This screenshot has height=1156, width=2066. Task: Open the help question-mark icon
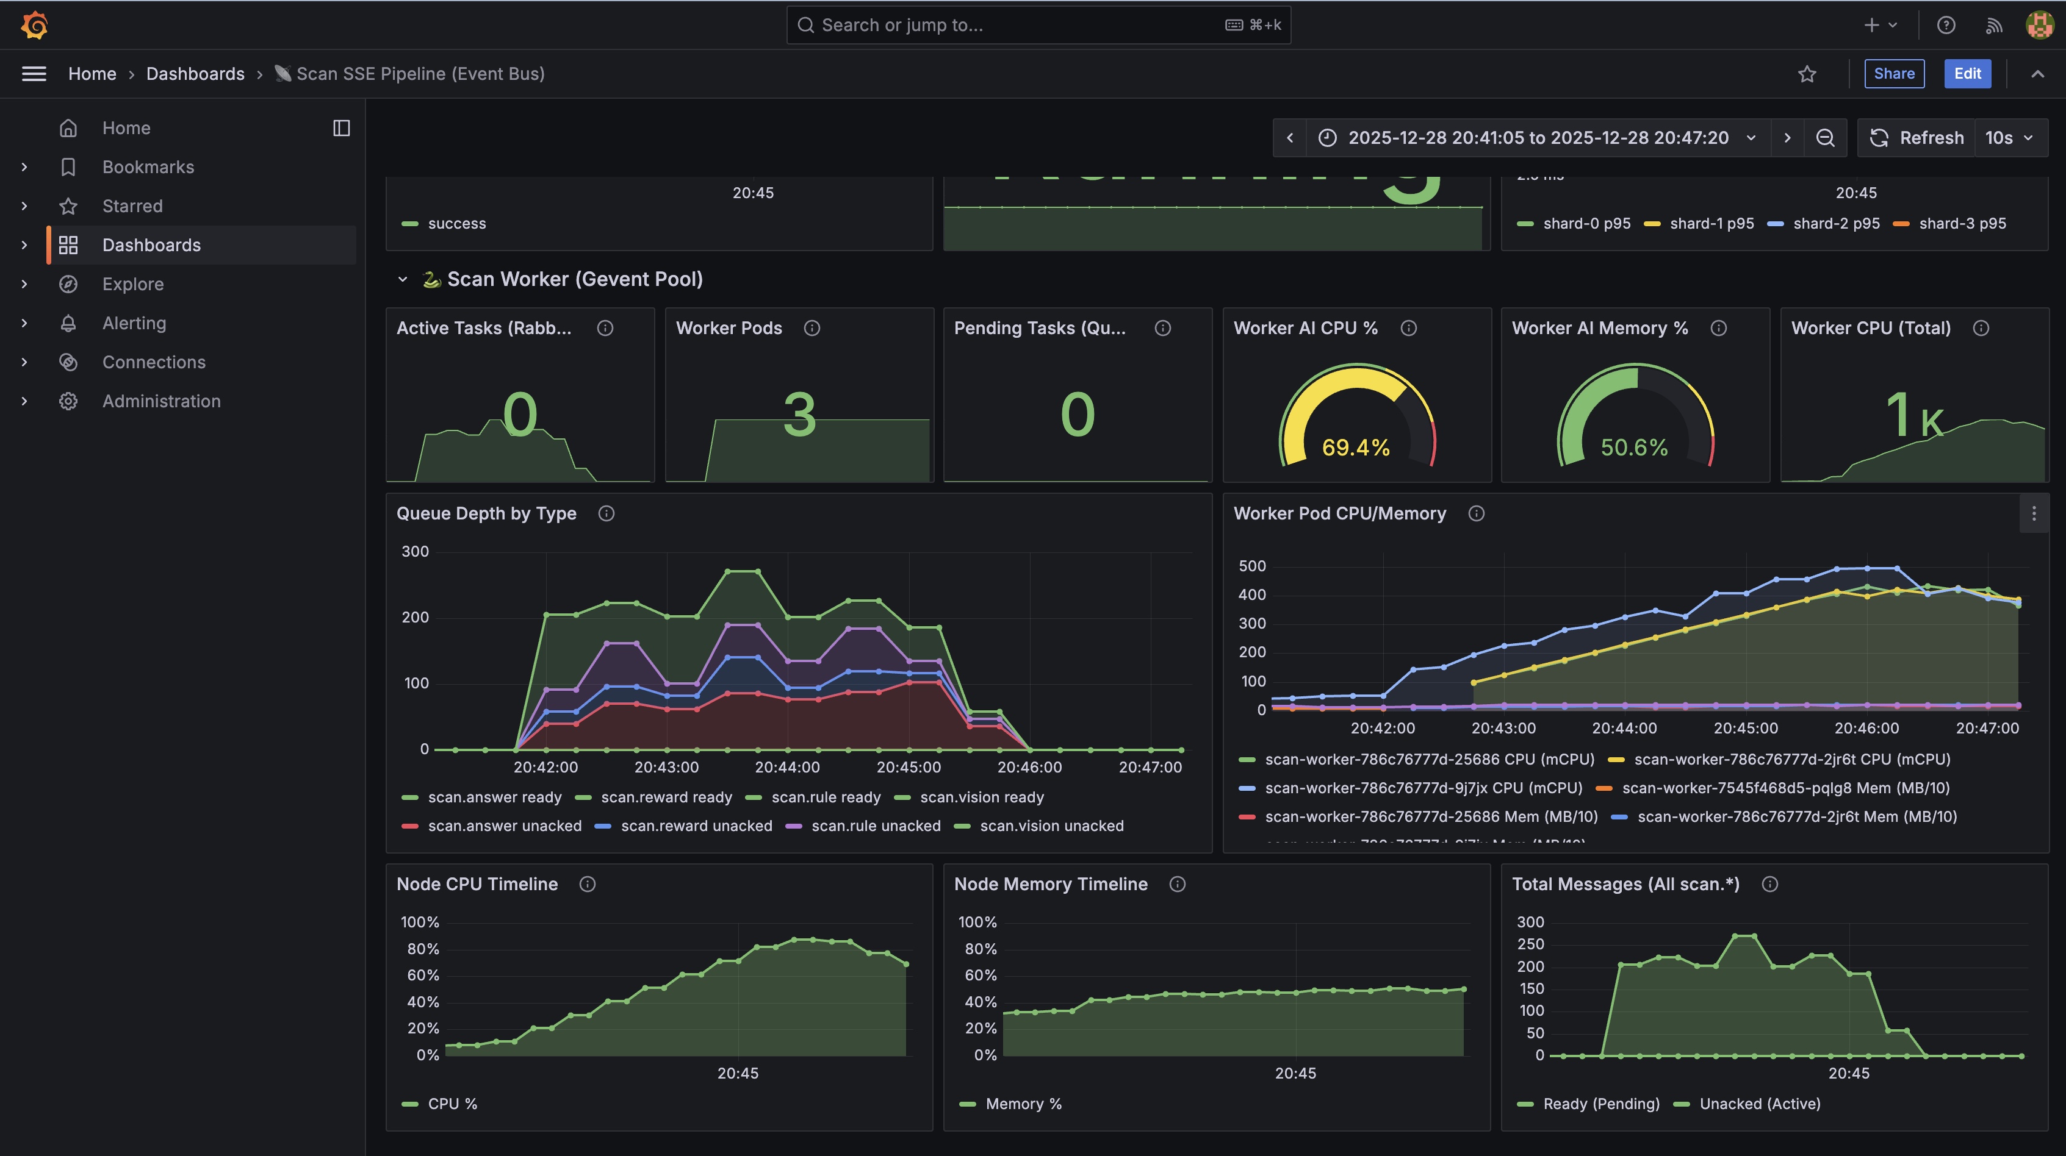click(x=1946, y=25)
